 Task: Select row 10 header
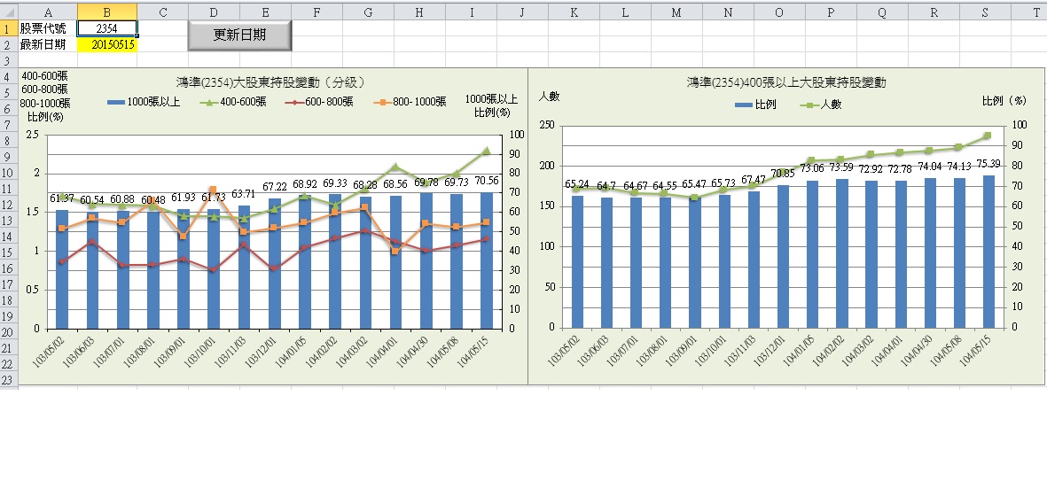tap(9, 173)
